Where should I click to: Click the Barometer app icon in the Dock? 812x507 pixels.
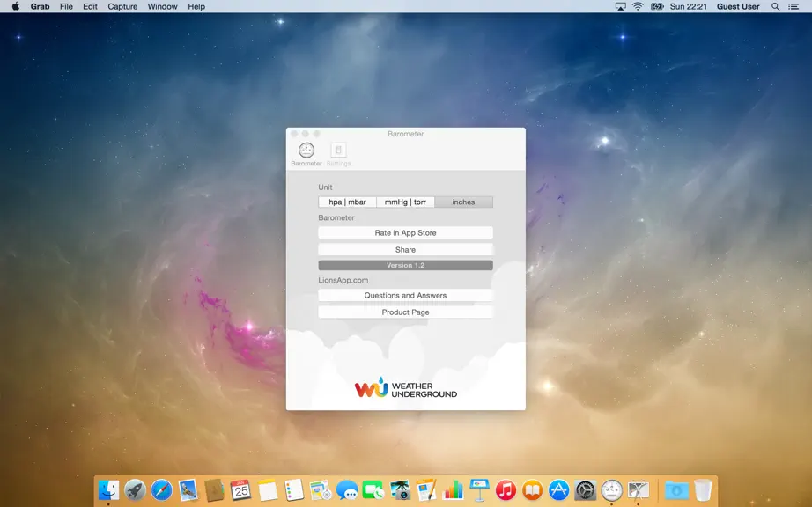[611, 489]
